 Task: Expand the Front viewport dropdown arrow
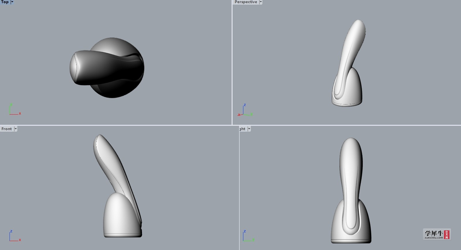pos(16,129)
